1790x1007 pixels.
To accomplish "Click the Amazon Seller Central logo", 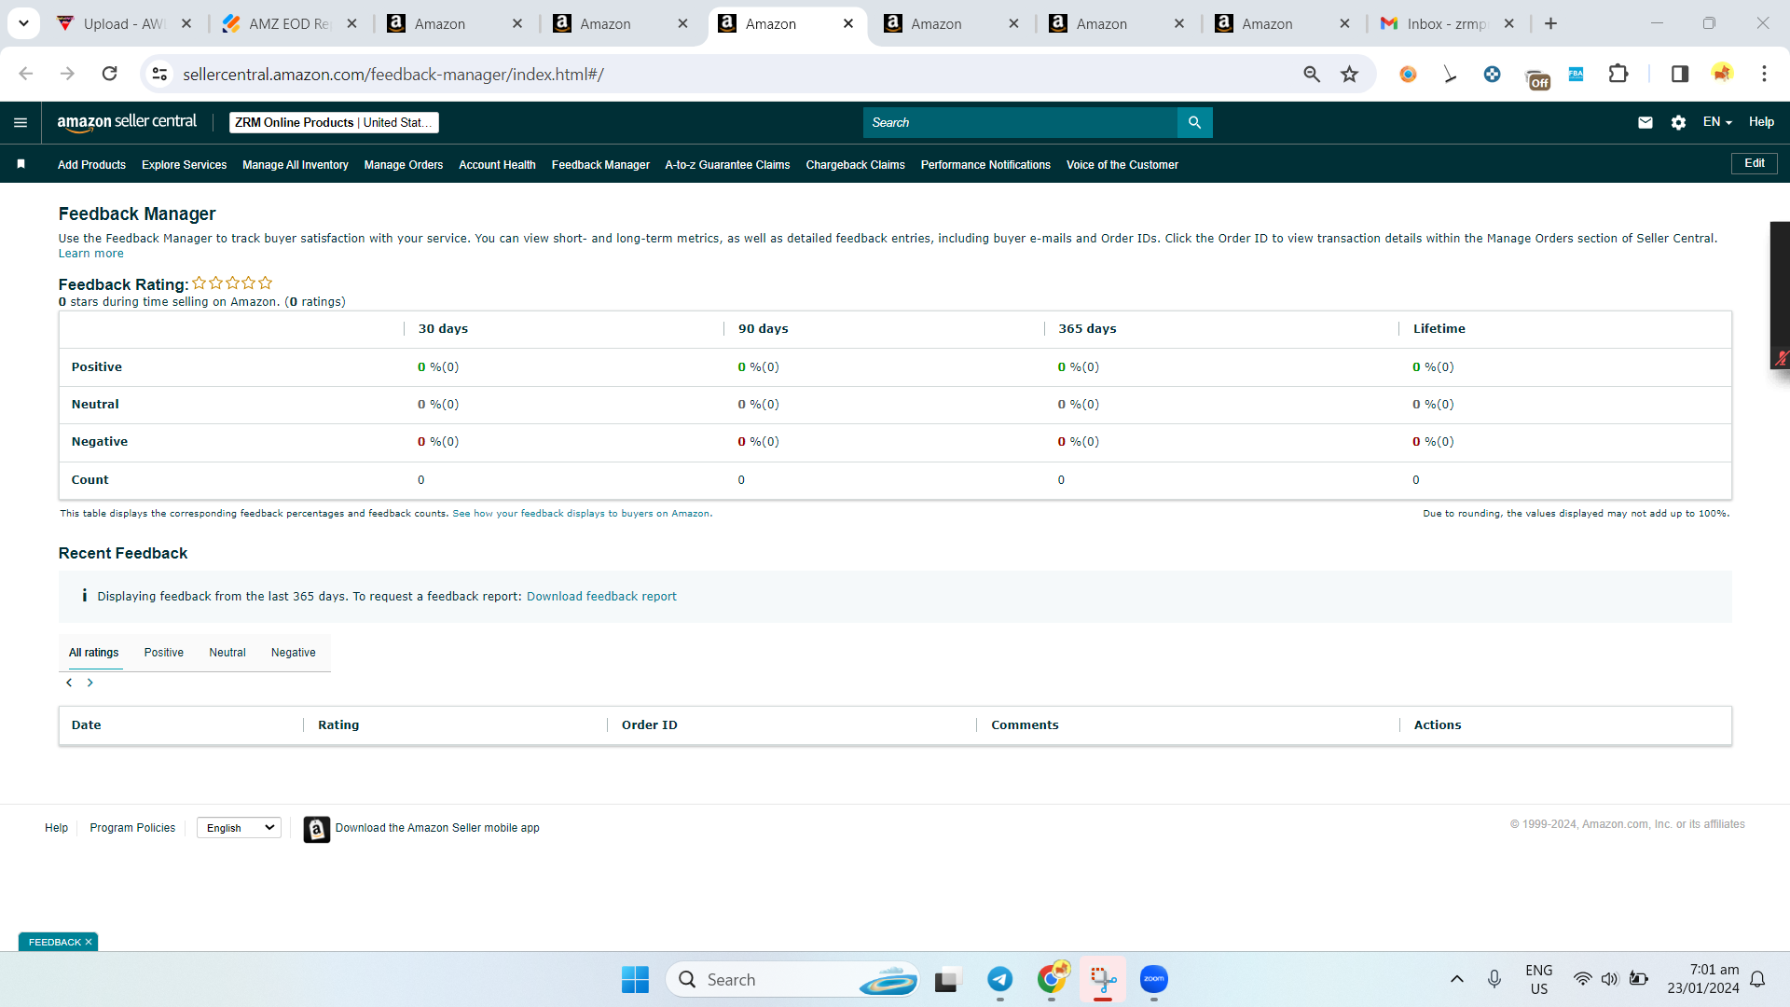I will (127, 122).
